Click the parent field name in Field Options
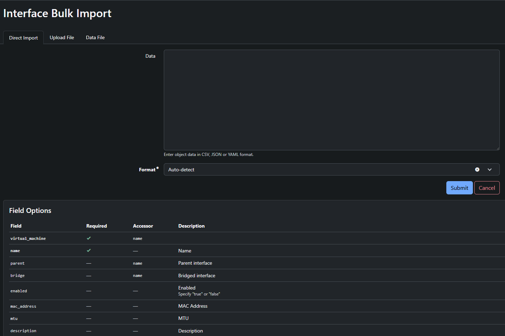 pos(17,263)
